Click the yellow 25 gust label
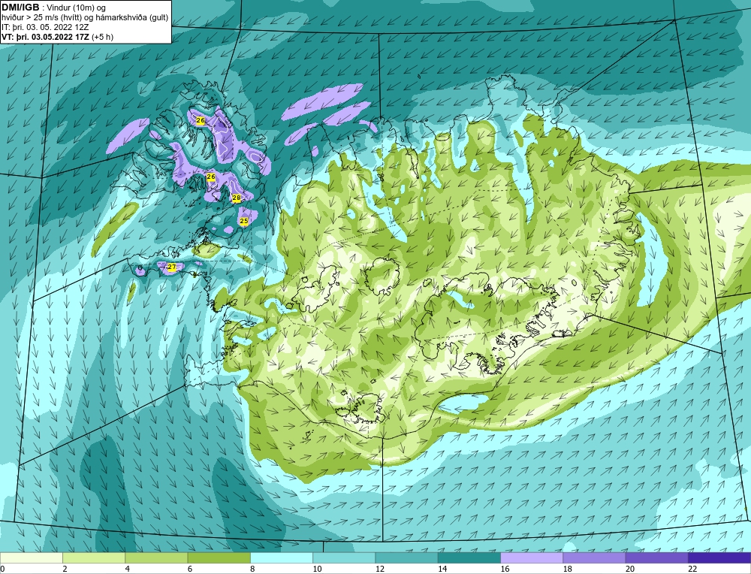This screenshot has height=574, width=751. (244, 221)
